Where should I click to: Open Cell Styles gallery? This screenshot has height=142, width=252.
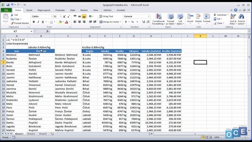tap(180, 19)
